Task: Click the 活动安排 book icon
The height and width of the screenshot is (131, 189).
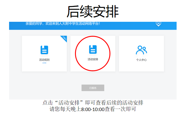Action: click(93, 49)
